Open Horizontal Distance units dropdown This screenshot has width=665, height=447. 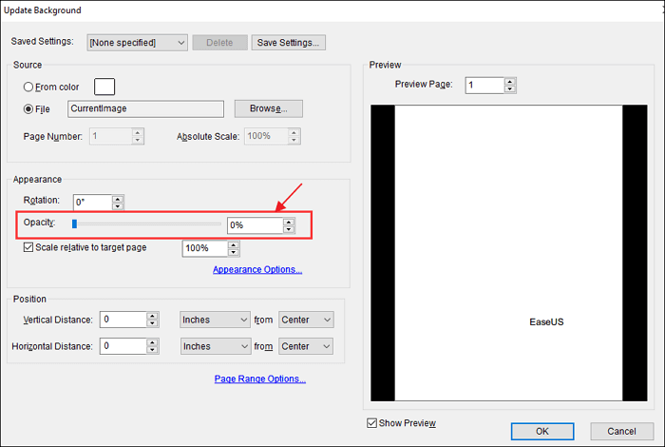[x=215, y=346]
